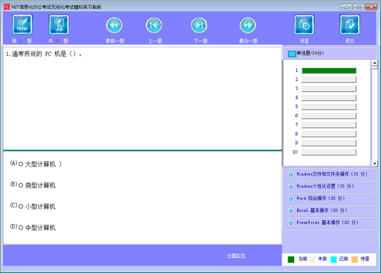Click scroll up arrow in question list
Screen dimensions: 381x273
(374, 63)
